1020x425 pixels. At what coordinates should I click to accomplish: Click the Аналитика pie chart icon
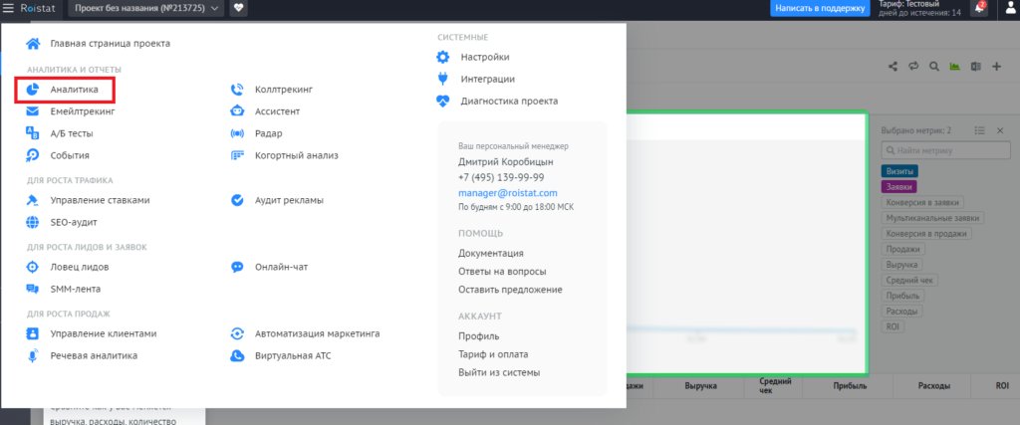click(x=33, y=90)
